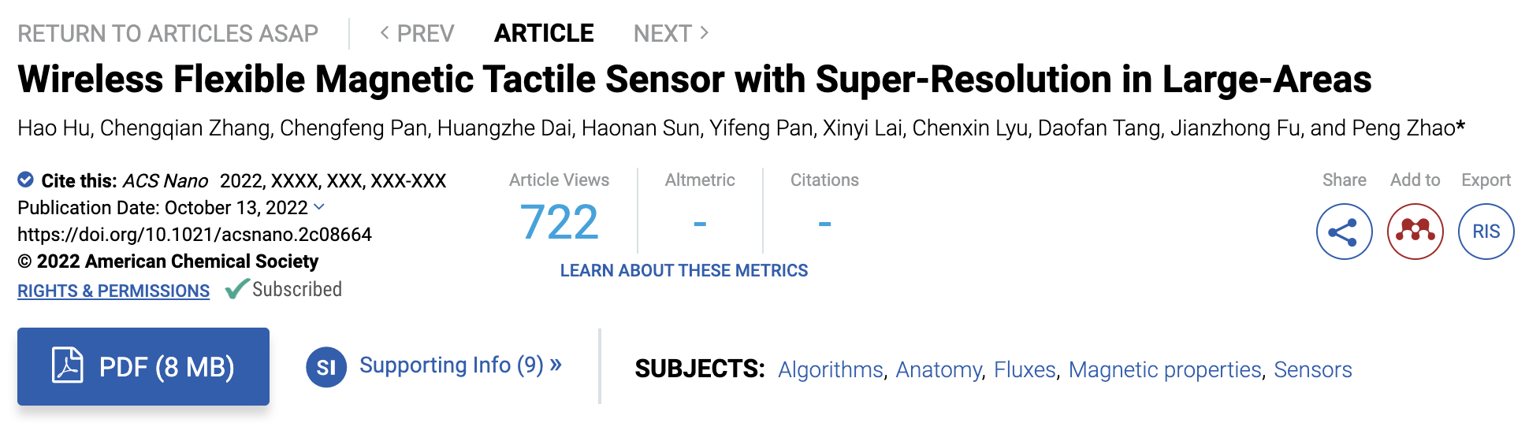Click the Article Views count 722
Screen dimensions: 1540x430
[x=559, y=223]
